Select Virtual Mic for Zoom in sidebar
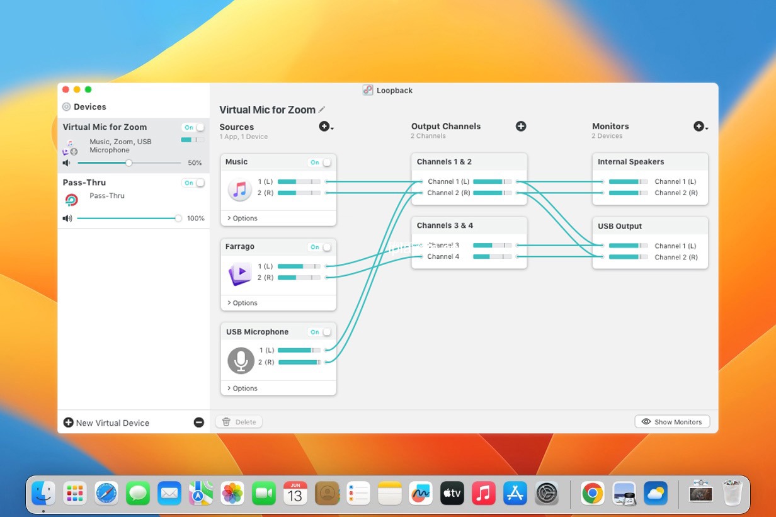 tap(134, 145)
